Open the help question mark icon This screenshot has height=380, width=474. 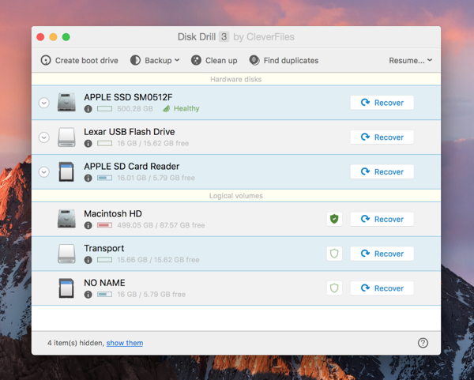tap(423, 343)
